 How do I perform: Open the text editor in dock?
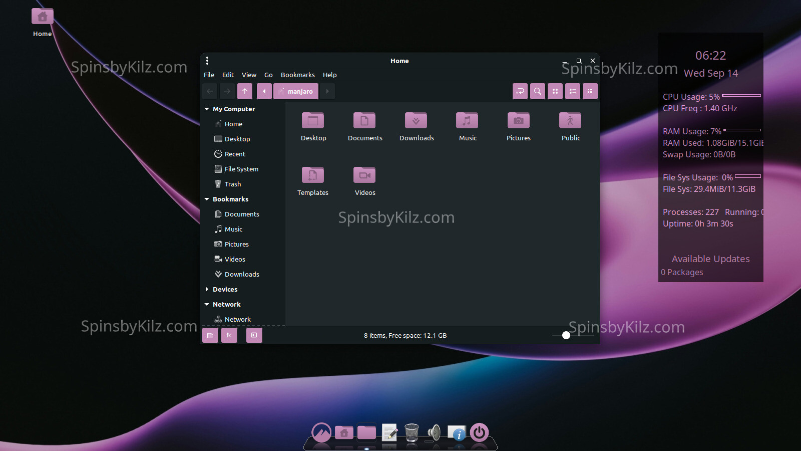(389, 432)
